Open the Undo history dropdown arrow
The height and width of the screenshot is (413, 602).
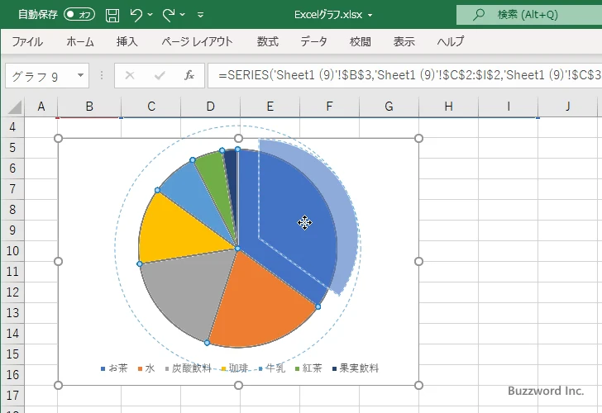(x=152, y=14)
